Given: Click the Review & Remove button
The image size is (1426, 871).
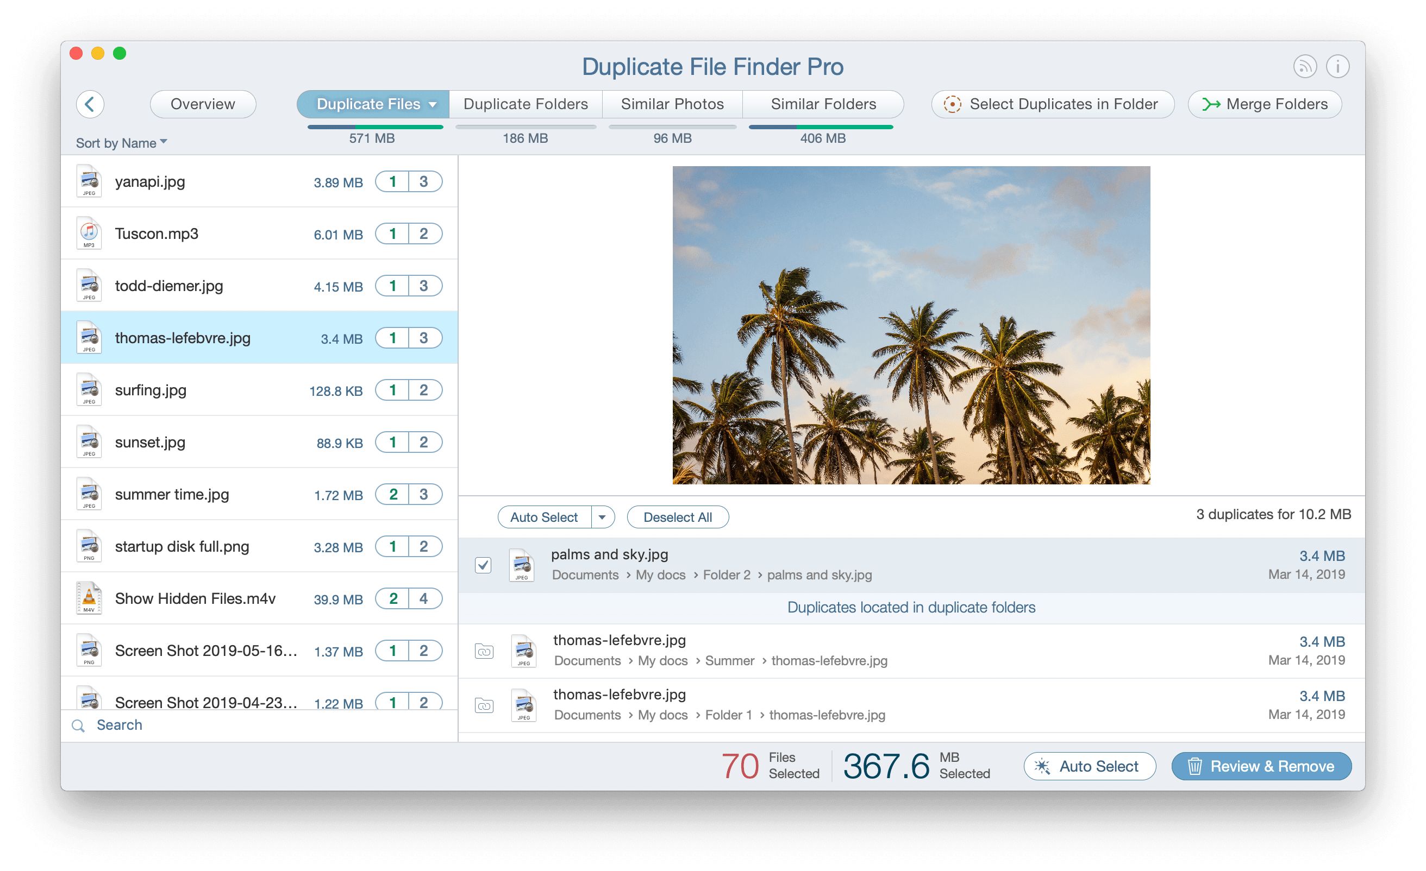Looking at the screenshot, I should tap(1262, 766).
